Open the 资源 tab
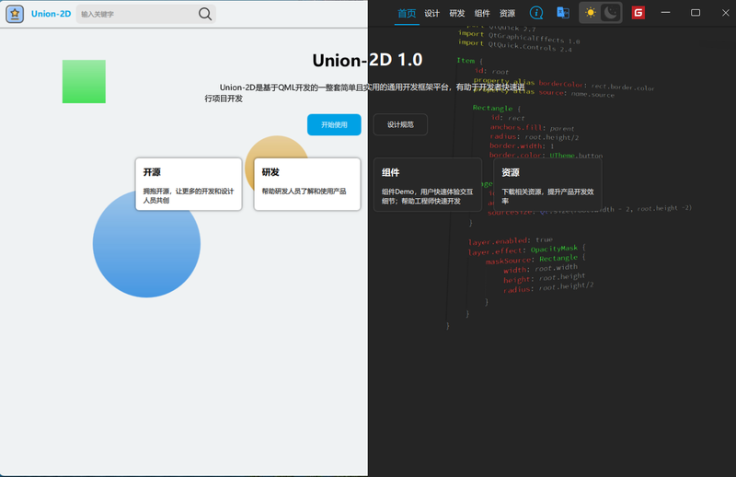The image size is (736, 477). point(507,14)
